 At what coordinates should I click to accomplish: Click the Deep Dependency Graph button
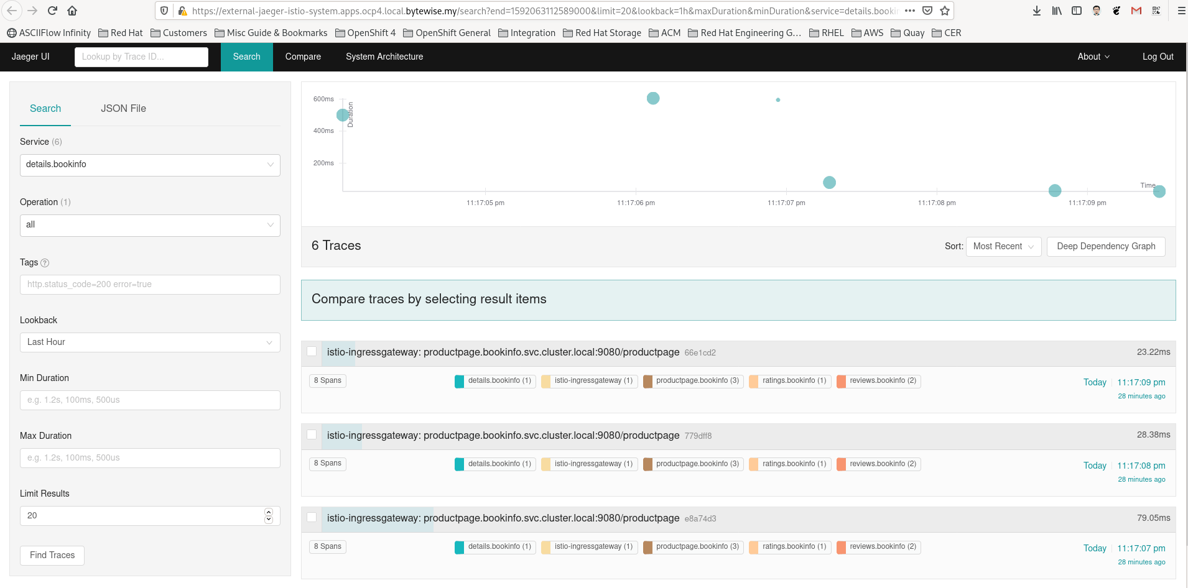click(x=1105, y=246)
